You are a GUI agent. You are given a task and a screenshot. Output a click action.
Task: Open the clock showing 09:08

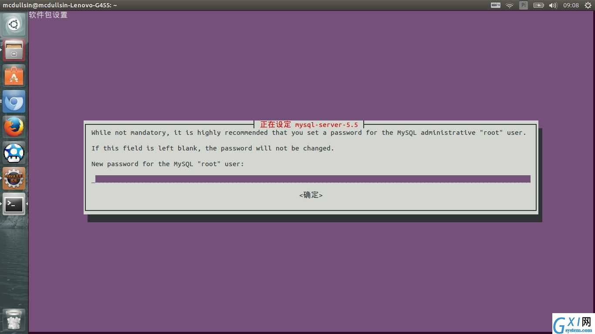(x=571, y=5)
